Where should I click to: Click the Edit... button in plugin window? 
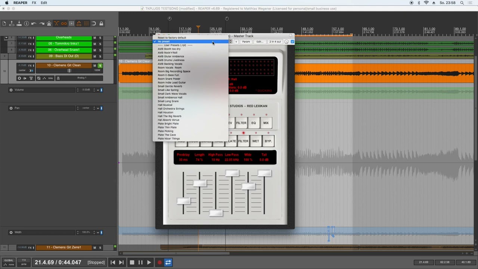[x=260, y=42]
